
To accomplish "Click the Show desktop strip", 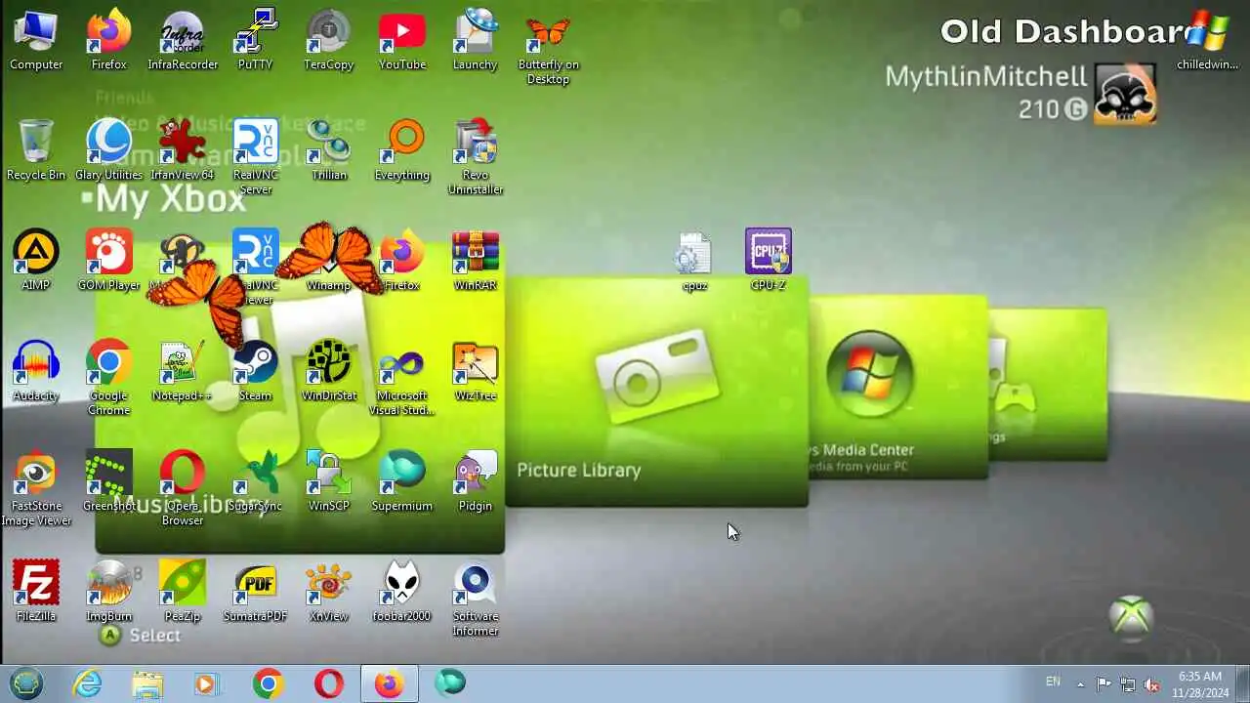I will coord(1242,683).
